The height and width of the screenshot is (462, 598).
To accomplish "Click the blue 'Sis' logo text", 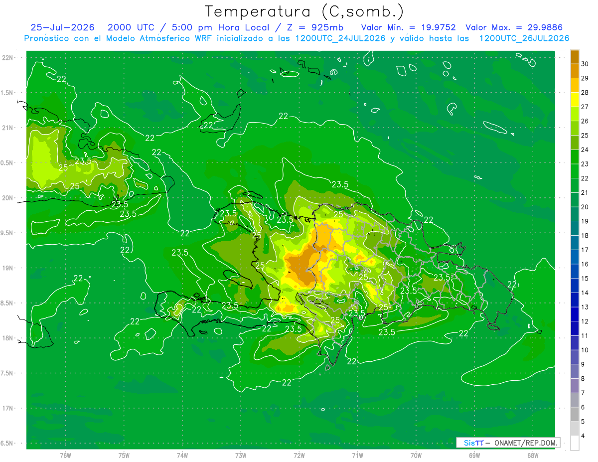I will 469,443.
